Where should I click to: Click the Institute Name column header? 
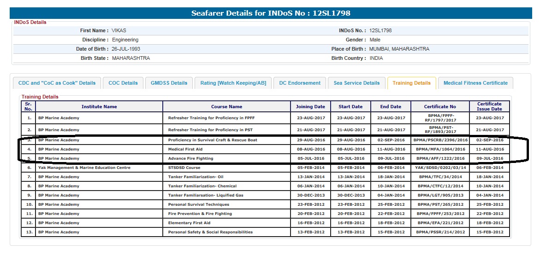tap(99, 107)
